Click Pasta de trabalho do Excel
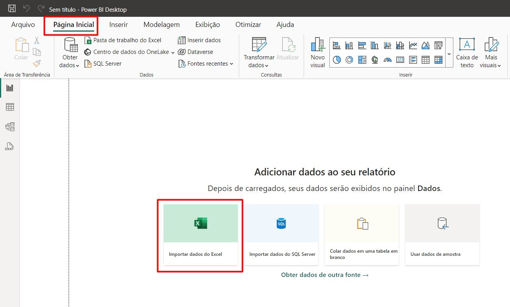510x307 pixels. (x=123, y=40)
